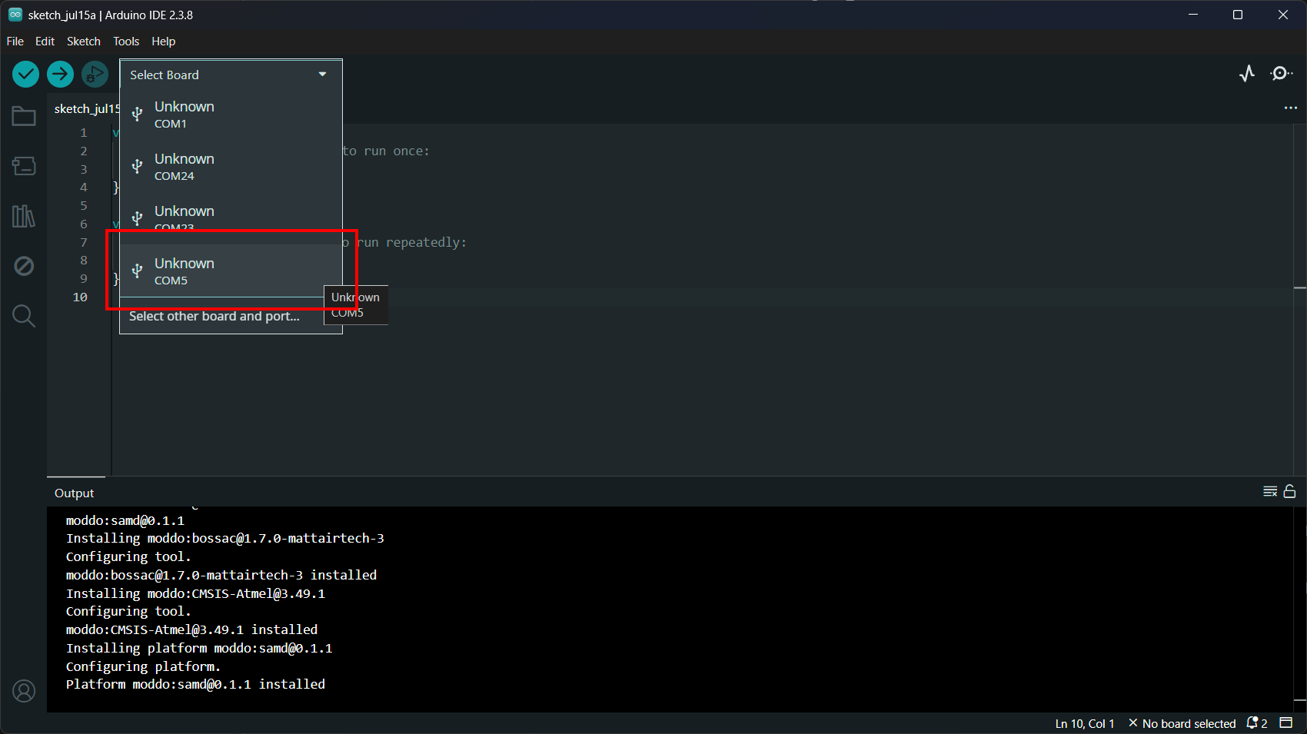Click 'Installing moddo:CMSIS-Atmel@3.49.1' output line
This screenshot has height=734, width=1307.
[x=195, y=593]
